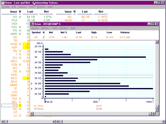The height and width of the screenshot is (124, 166).
Task: Click the Feb 25 date label on chart axis
Action: pyautogui.click(x=49, y=102)
